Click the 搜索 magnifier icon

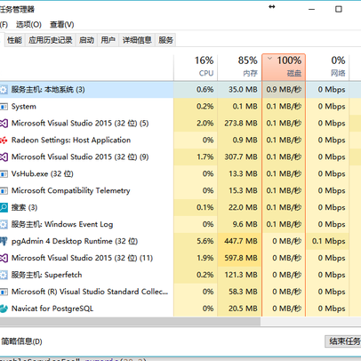coord(4,207)
